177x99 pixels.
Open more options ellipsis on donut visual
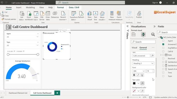tap(69, 31)
